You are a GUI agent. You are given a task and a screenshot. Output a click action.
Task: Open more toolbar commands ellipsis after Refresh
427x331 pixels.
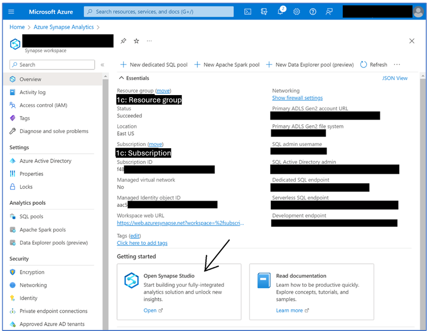[x=397, y=65]
